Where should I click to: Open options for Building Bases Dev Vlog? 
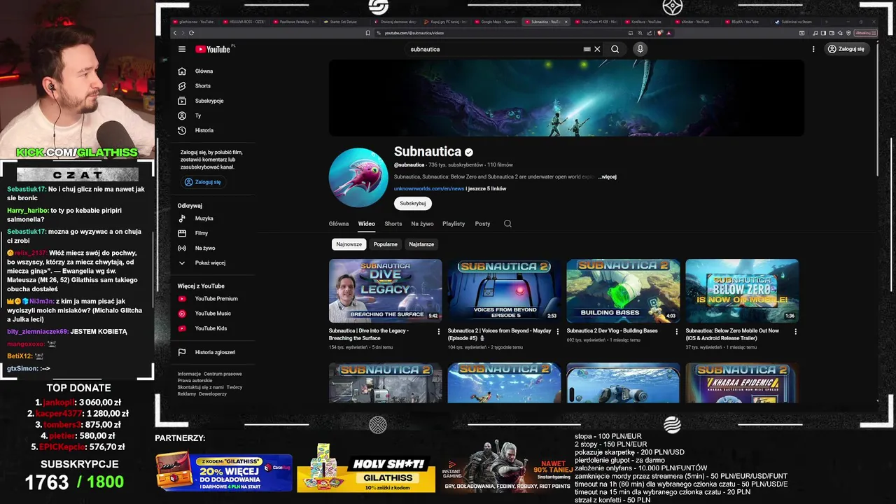(x=677, y=331)
